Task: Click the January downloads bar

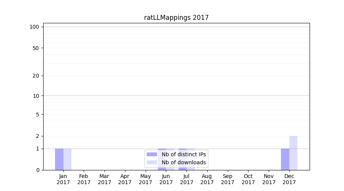Action: pyautogui.click(x=68, y=159)
